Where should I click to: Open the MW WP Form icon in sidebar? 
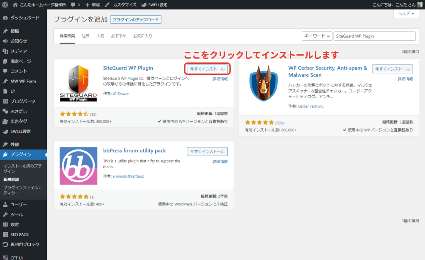coord(5,81)
